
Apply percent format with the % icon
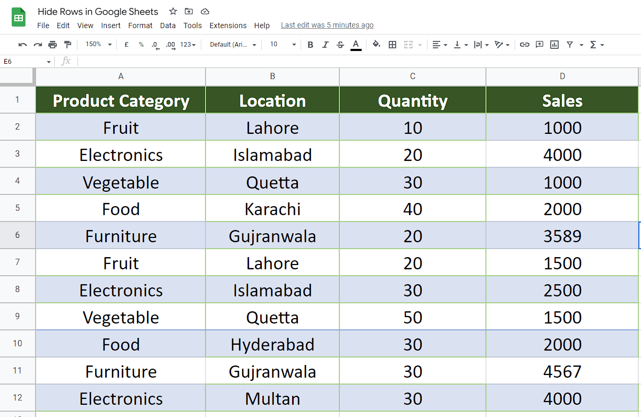click(x=141, y=45)
